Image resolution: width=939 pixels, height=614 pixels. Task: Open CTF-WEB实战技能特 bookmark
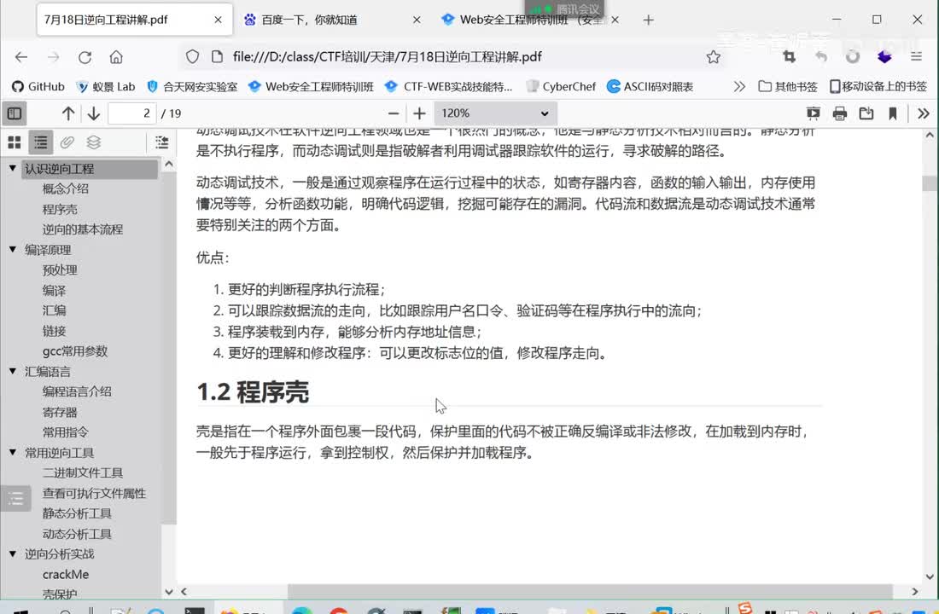[x=448, y=87]
